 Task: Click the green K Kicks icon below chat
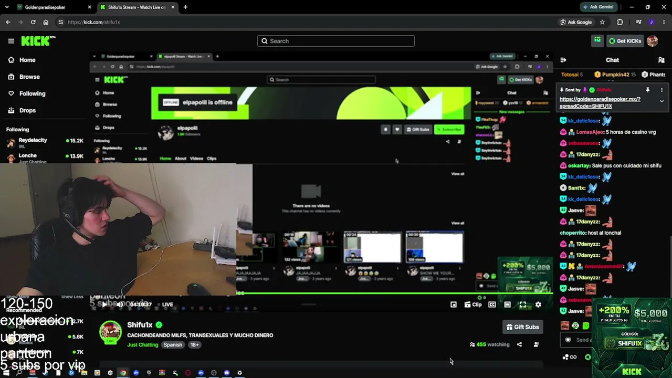(587, 357)
